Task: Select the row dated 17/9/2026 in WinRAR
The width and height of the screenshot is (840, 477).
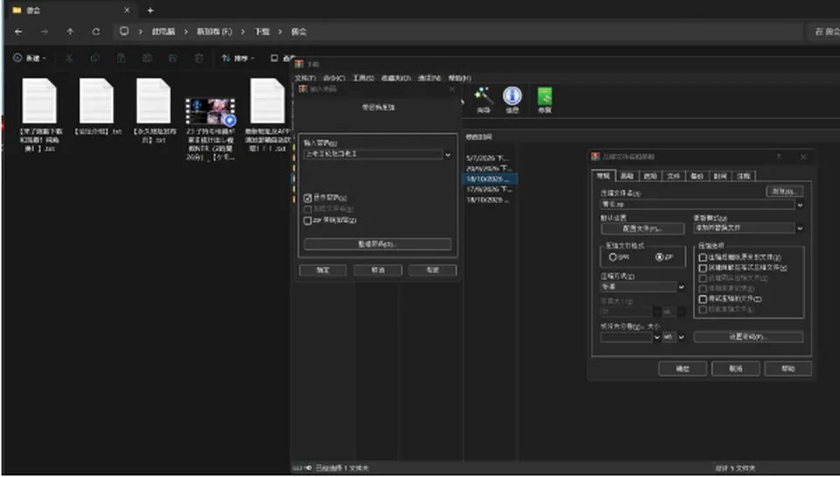Action: tap(489, 189)
